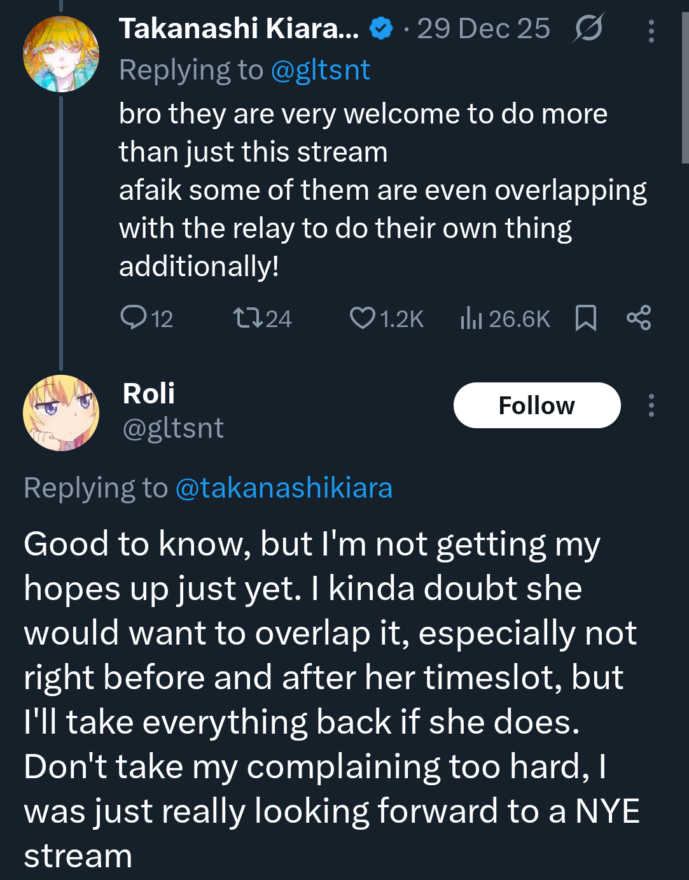Open the 29 Dec 25 timestamp
689x880 pixels.
pyautogui.click(x=483, y=29)
